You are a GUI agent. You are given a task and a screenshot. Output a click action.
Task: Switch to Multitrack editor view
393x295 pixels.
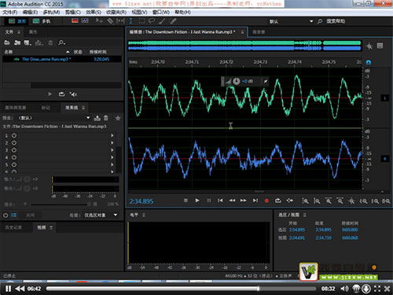[x=42, y=21]
